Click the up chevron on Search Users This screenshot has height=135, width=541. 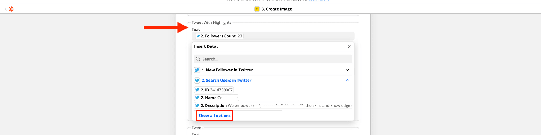click(347, 80)
